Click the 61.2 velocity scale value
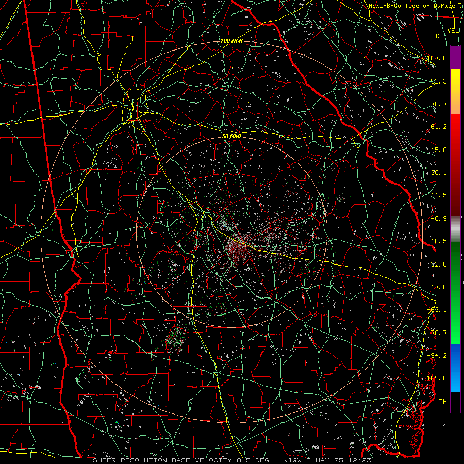This screenshot has height=464, width=464. (439, 127)
